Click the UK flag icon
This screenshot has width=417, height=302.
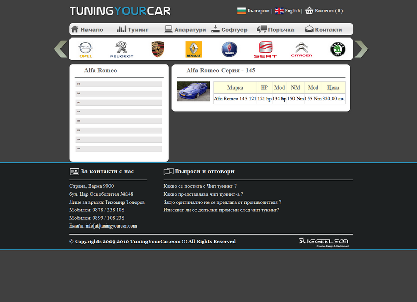pos(279,11)
